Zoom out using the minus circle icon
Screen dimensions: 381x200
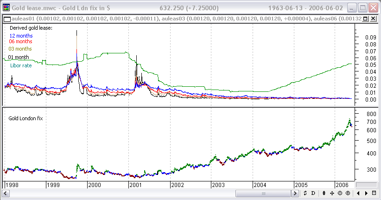coord(340,193)
